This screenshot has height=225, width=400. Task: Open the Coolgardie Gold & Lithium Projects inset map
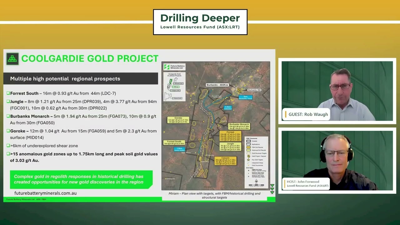(x=174, y=86)
